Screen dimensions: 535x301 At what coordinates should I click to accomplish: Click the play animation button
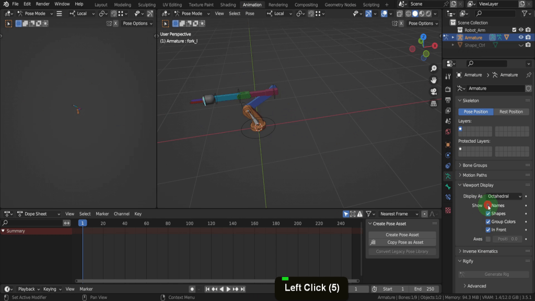point(228,289)
